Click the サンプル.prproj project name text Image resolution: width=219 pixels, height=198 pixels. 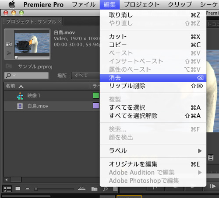coord(35,66)
